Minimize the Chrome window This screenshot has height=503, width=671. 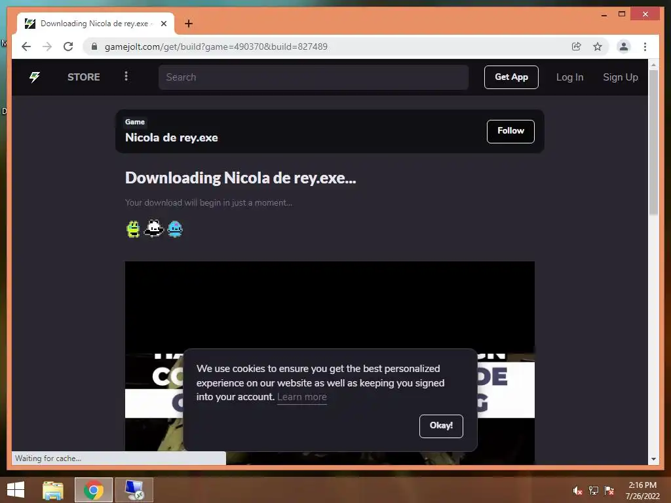[604, 14]
